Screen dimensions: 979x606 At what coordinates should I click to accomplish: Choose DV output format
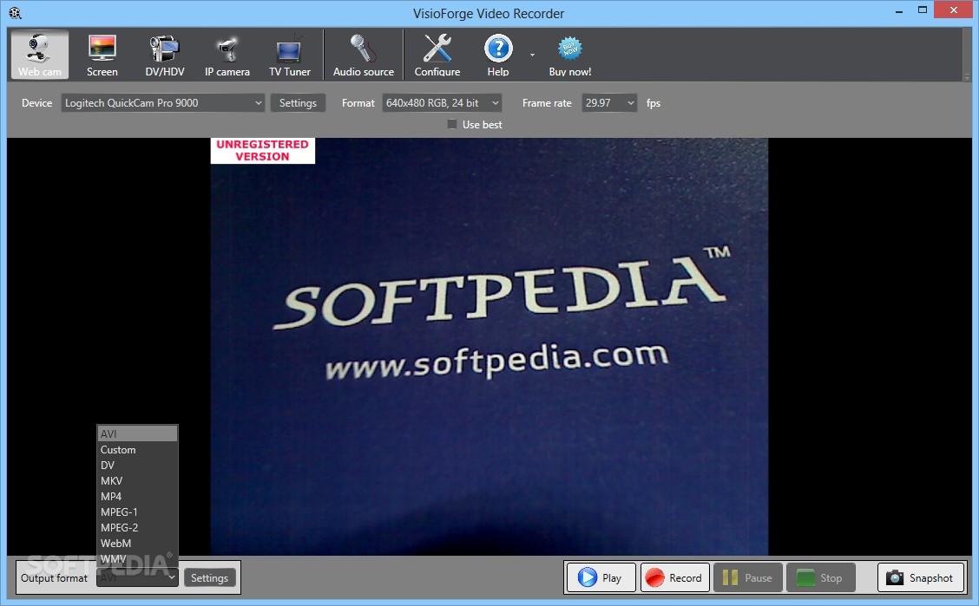137,465
